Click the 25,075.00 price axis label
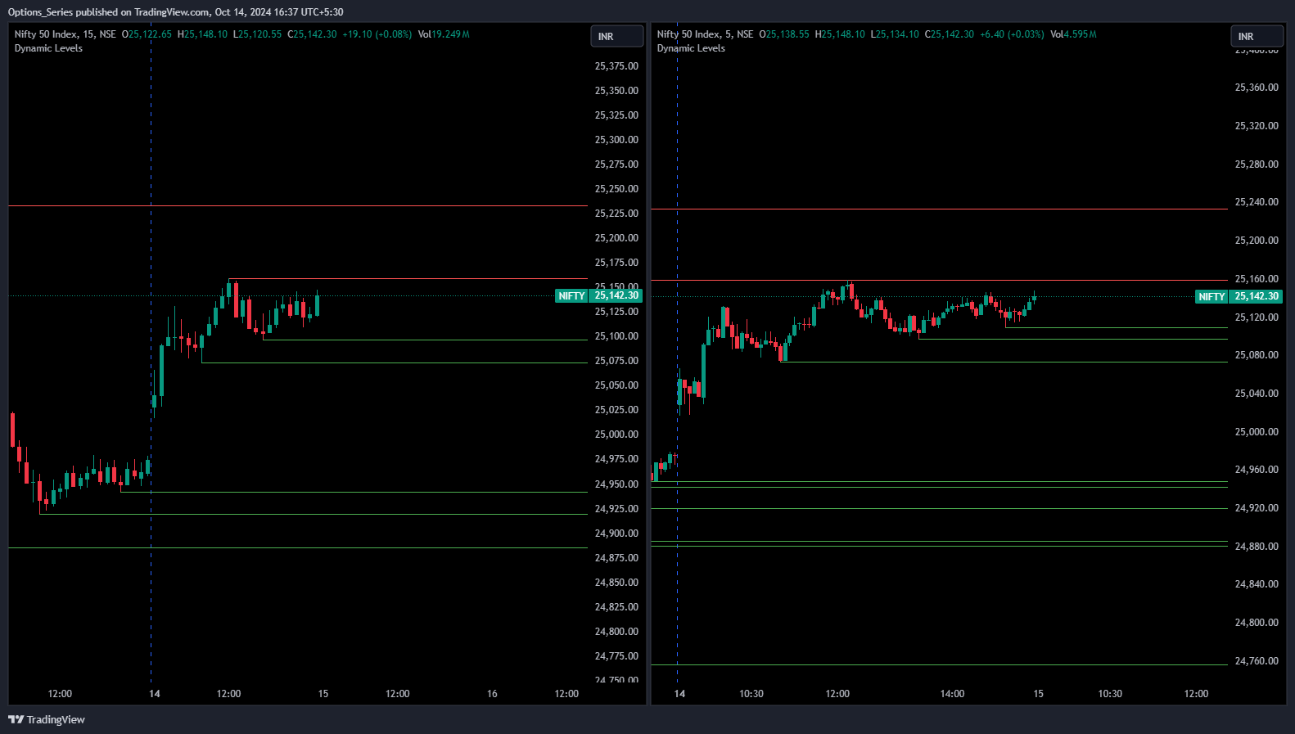The image size is (1295, 734). [616, 361]
